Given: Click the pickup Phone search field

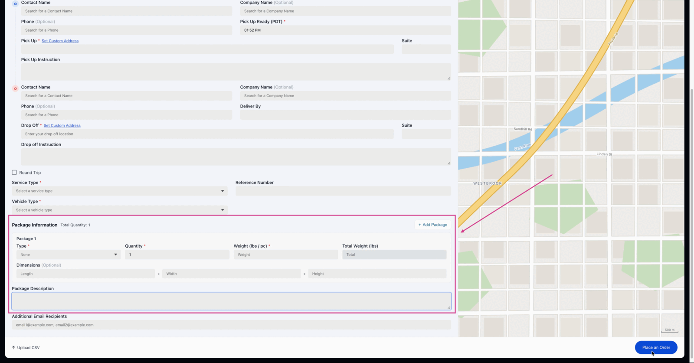Looking at the screenshot, I should point(127,30).
